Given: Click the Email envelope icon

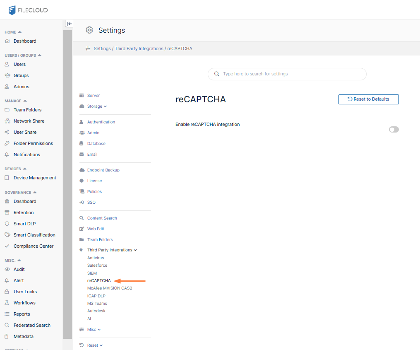Looking at the screenshot, I should pos(82,154).
